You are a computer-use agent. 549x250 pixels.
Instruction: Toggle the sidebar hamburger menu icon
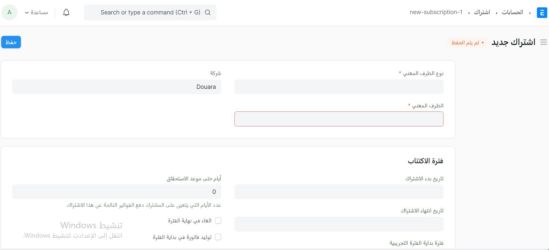pyautogui.click(x=544, y=42)
